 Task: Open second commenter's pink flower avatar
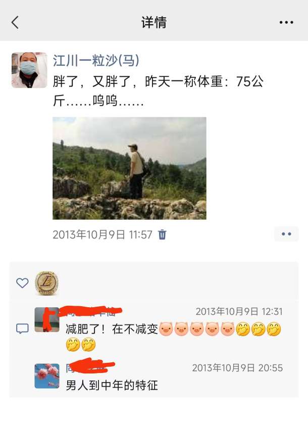click(47, 376)
